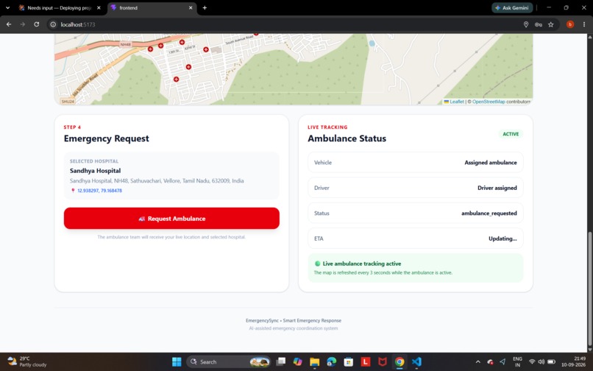Click the ETA row showing Updating...
Viewport: 593px width, 371px height.
tap(415, 239)
